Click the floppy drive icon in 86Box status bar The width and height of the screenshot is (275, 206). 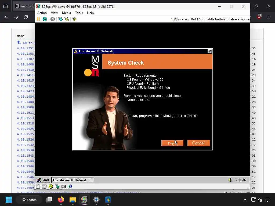click(38, 186)
